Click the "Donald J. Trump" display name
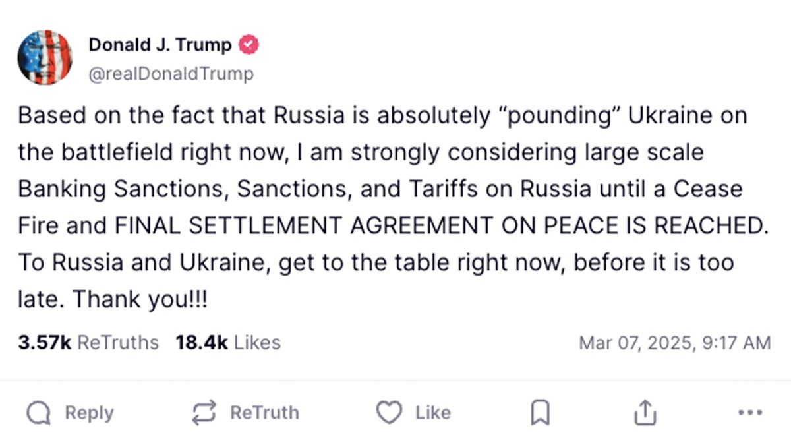Image resolution: width=791 pixels, height=445 pixels. [160, 45]
